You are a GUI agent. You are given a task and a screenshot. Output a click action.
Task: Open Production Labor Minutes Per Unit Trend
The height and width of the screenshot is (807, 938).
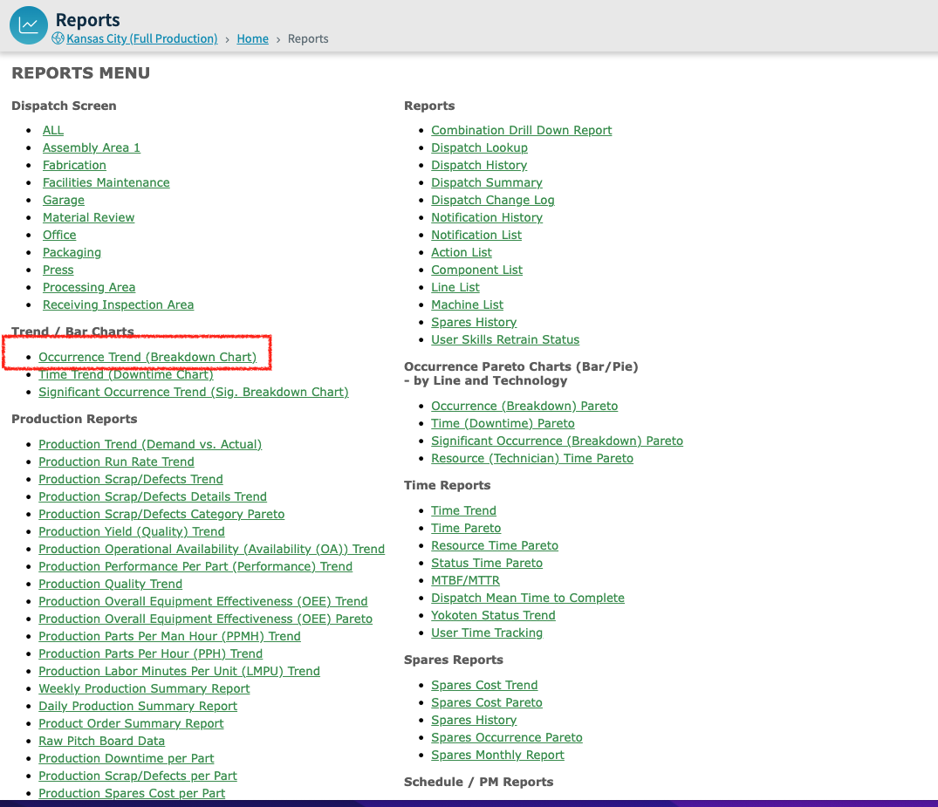tap(180, 671)
